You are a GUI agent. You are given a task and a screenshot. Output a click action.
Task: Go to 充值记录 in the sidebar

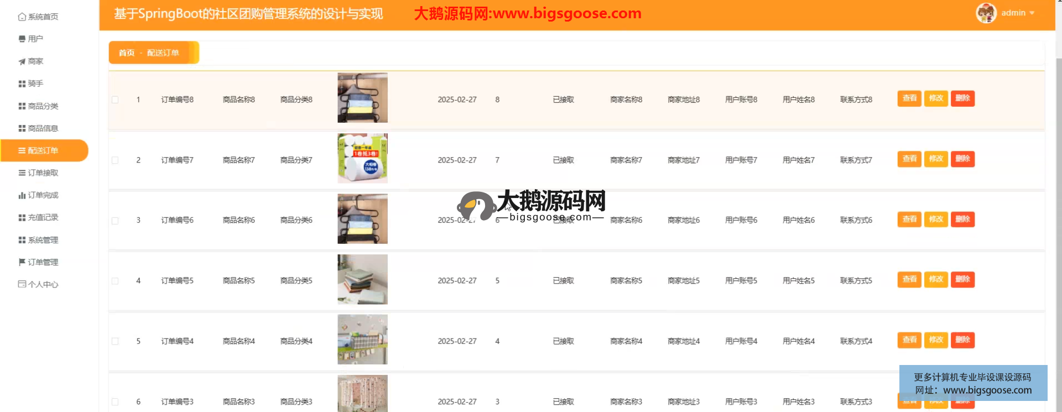click(x=43, y=217)
